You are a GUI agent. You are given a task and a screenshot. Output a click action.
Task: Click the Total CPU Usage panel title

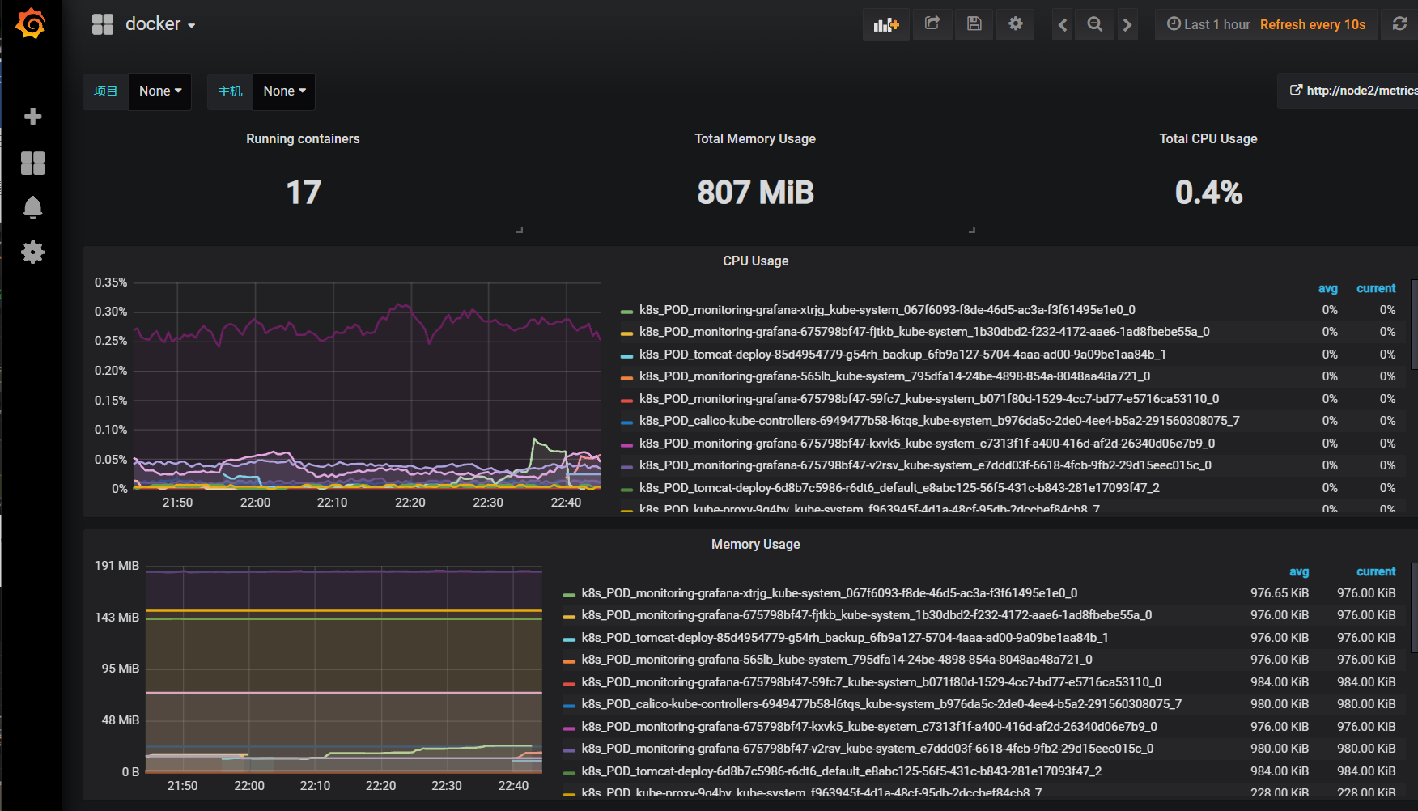1208,139
